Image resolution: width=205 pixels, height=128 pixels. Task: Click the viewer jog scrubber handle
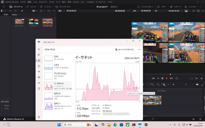click(x=170, y=74)
